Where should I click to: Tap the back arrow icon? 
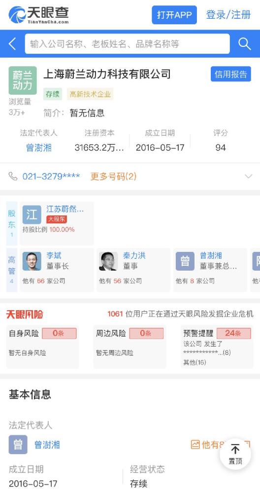(x=12, y=44)
